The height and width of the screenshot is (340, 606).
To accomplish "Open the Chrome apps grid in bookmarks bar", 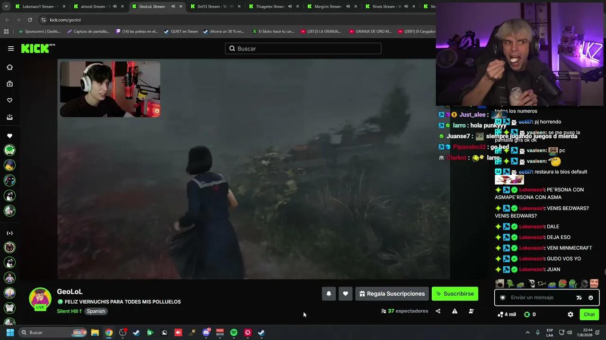I will [6, 32].
